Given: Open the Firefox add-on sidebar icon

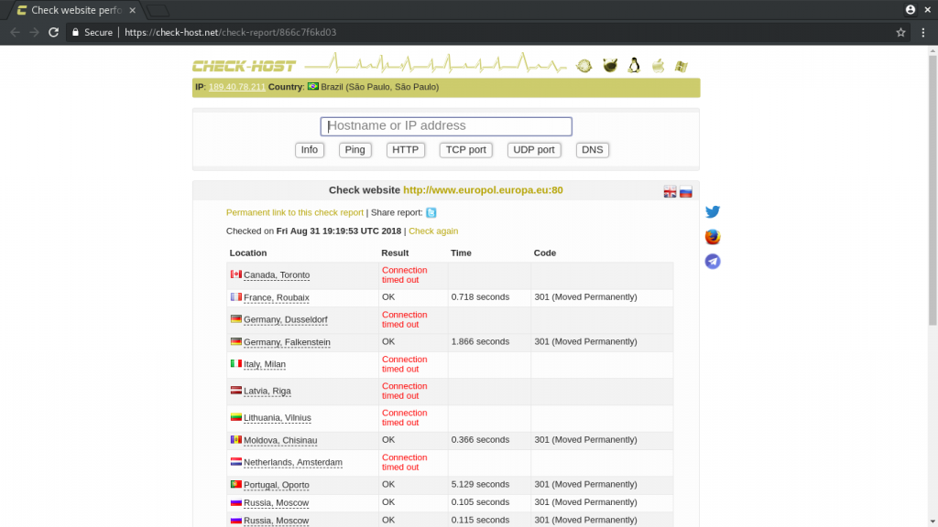Looking at the screenshot, I should [713, 237].
